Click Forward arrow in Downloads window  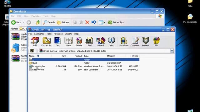tap(29, 22)
